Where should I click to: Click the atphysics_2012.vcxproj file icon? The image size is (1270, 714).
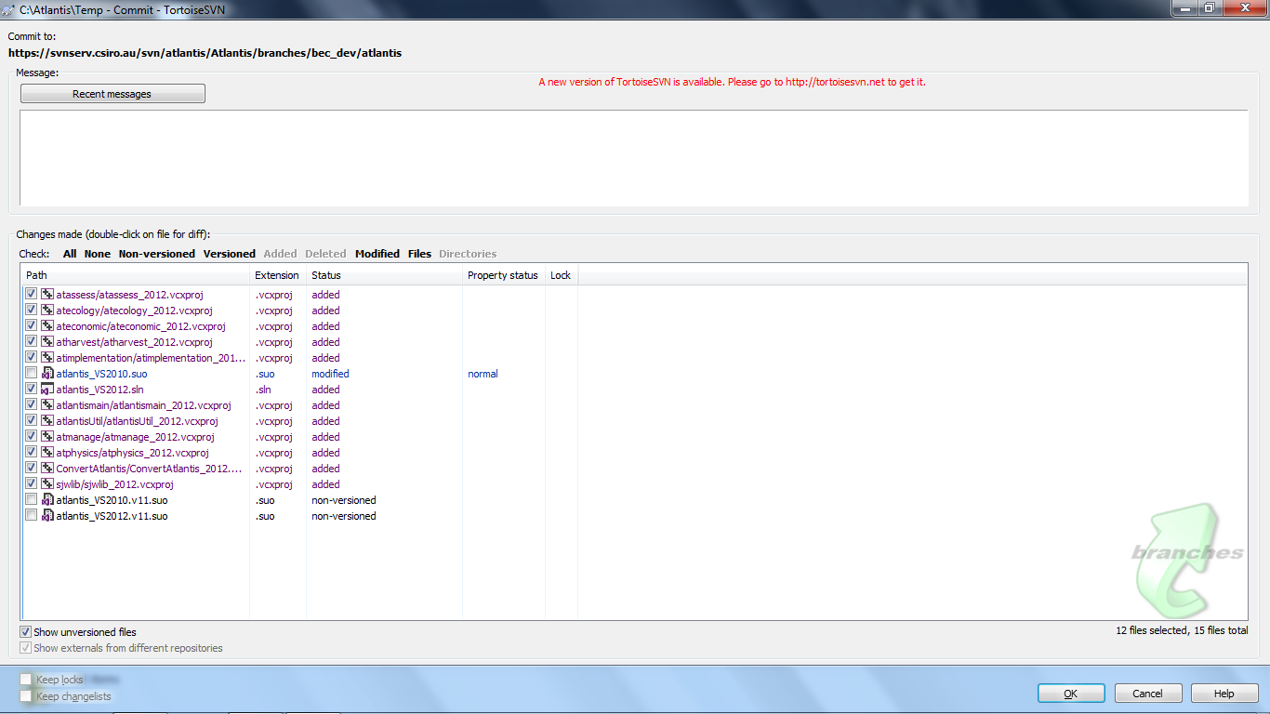click(46, 453)
